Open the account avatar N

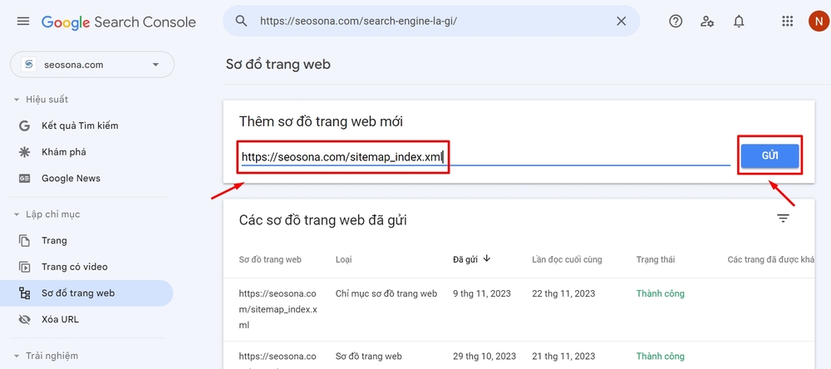pos(819,22)
